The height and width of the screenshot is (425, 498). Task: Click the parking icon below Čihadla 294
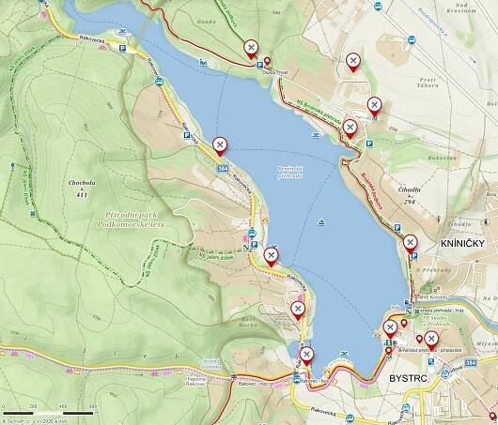397,227
